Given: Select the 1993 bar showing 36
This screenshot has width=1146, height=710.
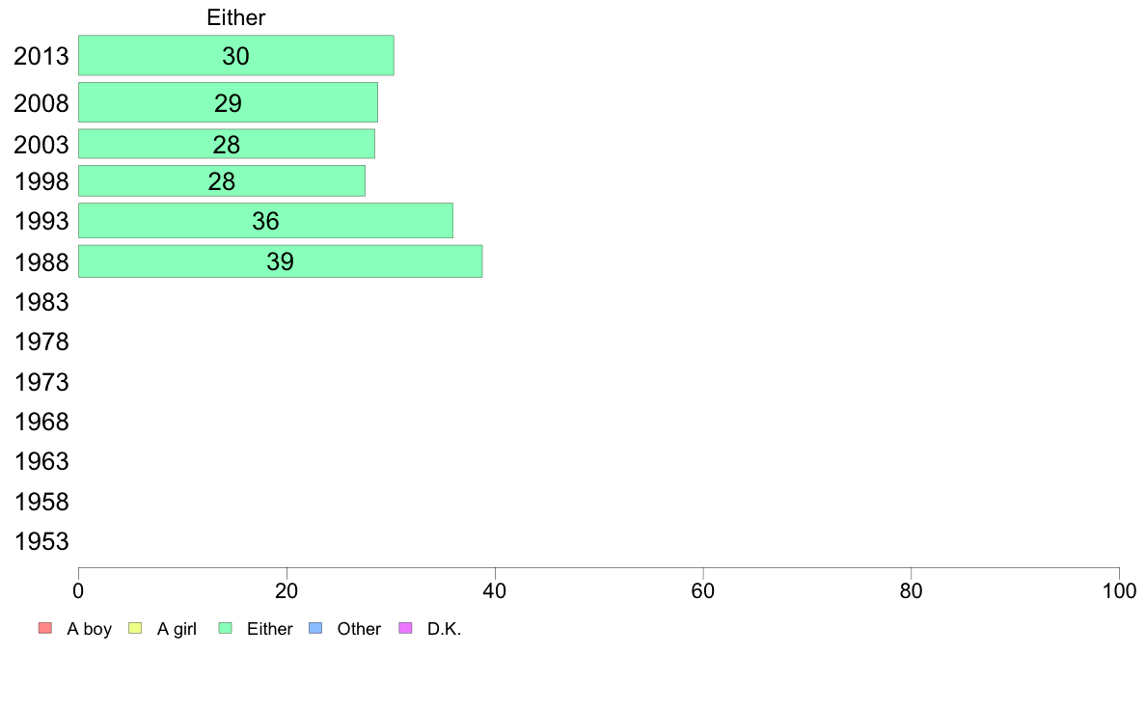Looking at the screenshot, I should click(265, 221).
